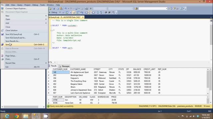Click the printer icon beside Print

coord(2,59)
